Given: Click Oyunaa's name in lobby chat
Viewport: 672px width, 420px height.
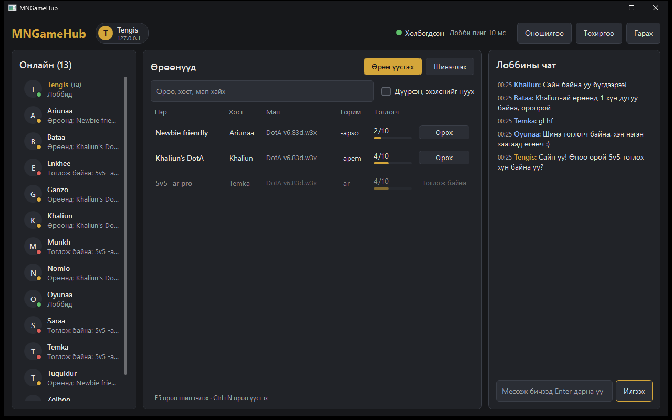Looking at the screenshot, I should click(x=528, y=134).
